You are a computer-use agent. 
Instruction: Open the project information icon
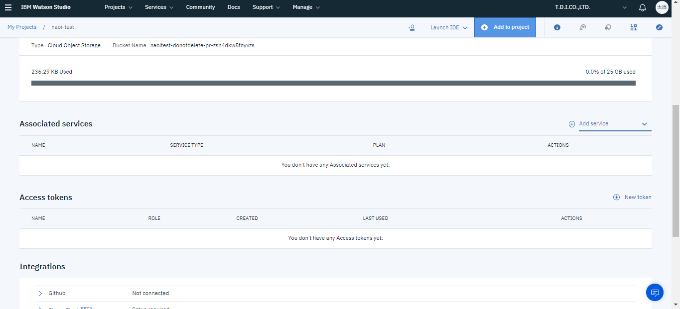(x=557, y=27)
